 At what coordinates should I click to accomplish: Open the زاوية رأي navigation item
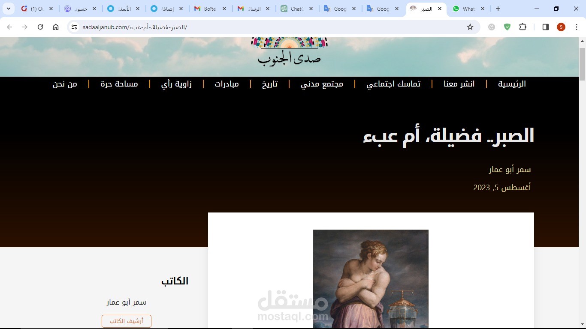click(x=176, y=84)
